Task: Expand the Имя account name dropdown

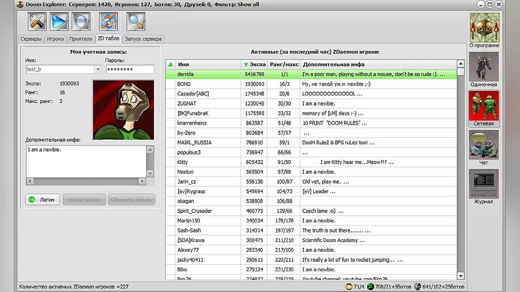Action: pyautogui.click(x=98, y=69)
